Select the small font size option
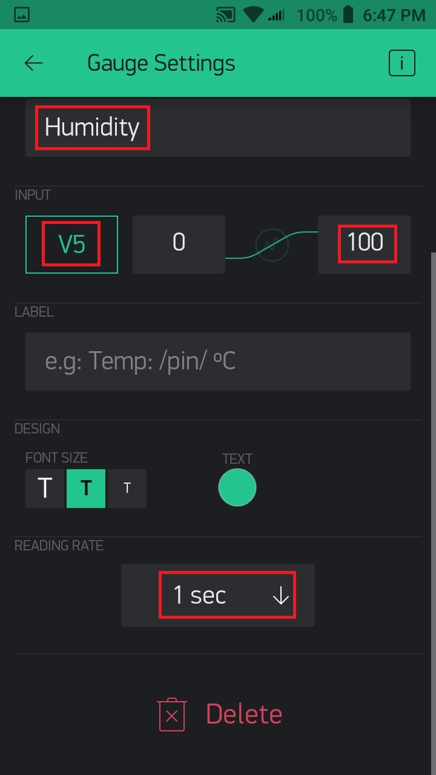 pyautogui.click(x=127, y=488)
